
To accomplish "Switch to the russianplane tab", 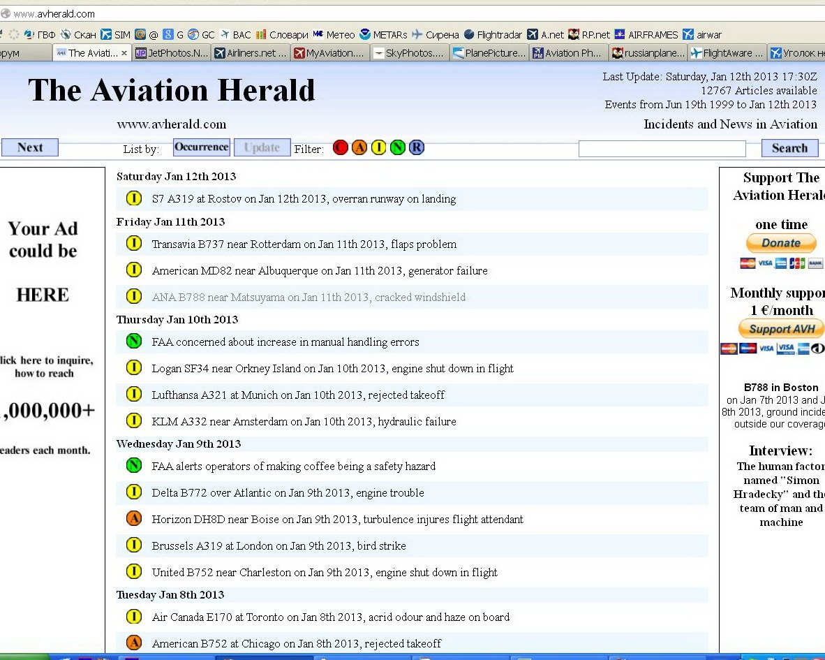I will coord(648,52).
